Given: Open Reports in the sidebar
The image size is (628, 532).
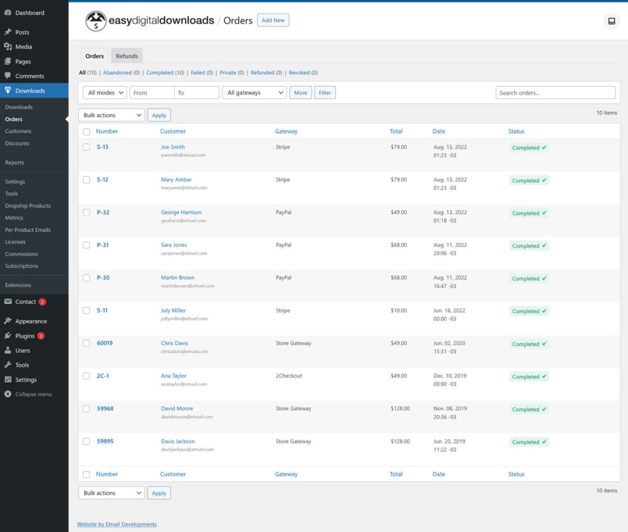Looking at the screenshot, I should click(x=15, y=162).
